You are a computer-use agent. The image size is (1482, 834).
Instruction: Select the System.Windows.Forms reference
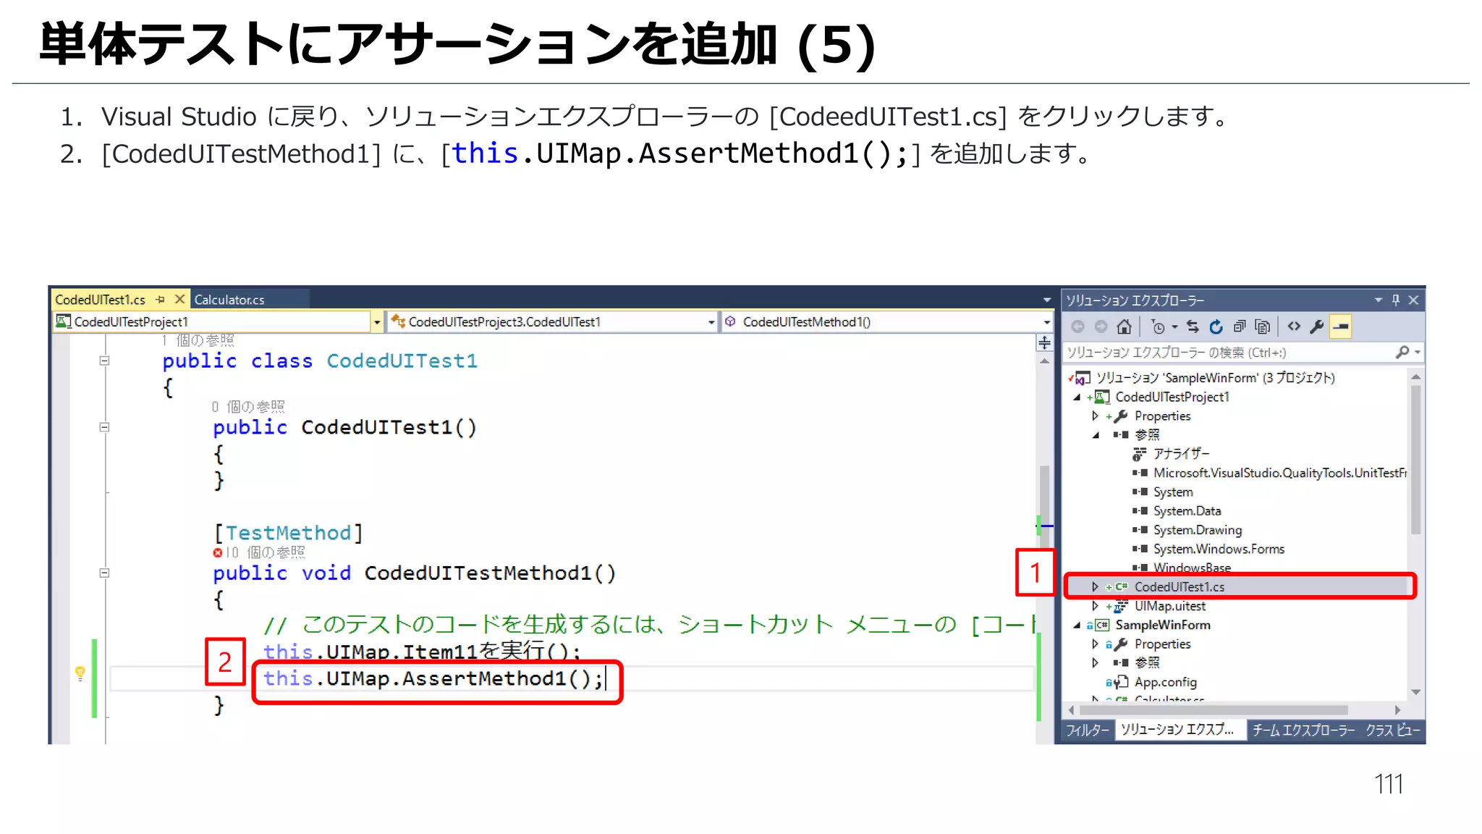click(x=1219, y=549)
